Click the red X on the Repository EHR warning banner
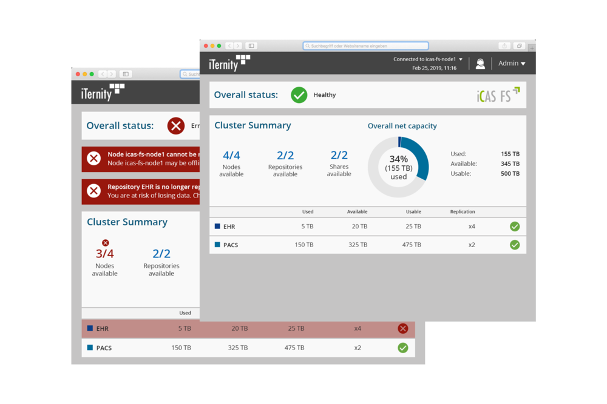The height and width of the screenshot is (404, 607). tap(94, 191)
